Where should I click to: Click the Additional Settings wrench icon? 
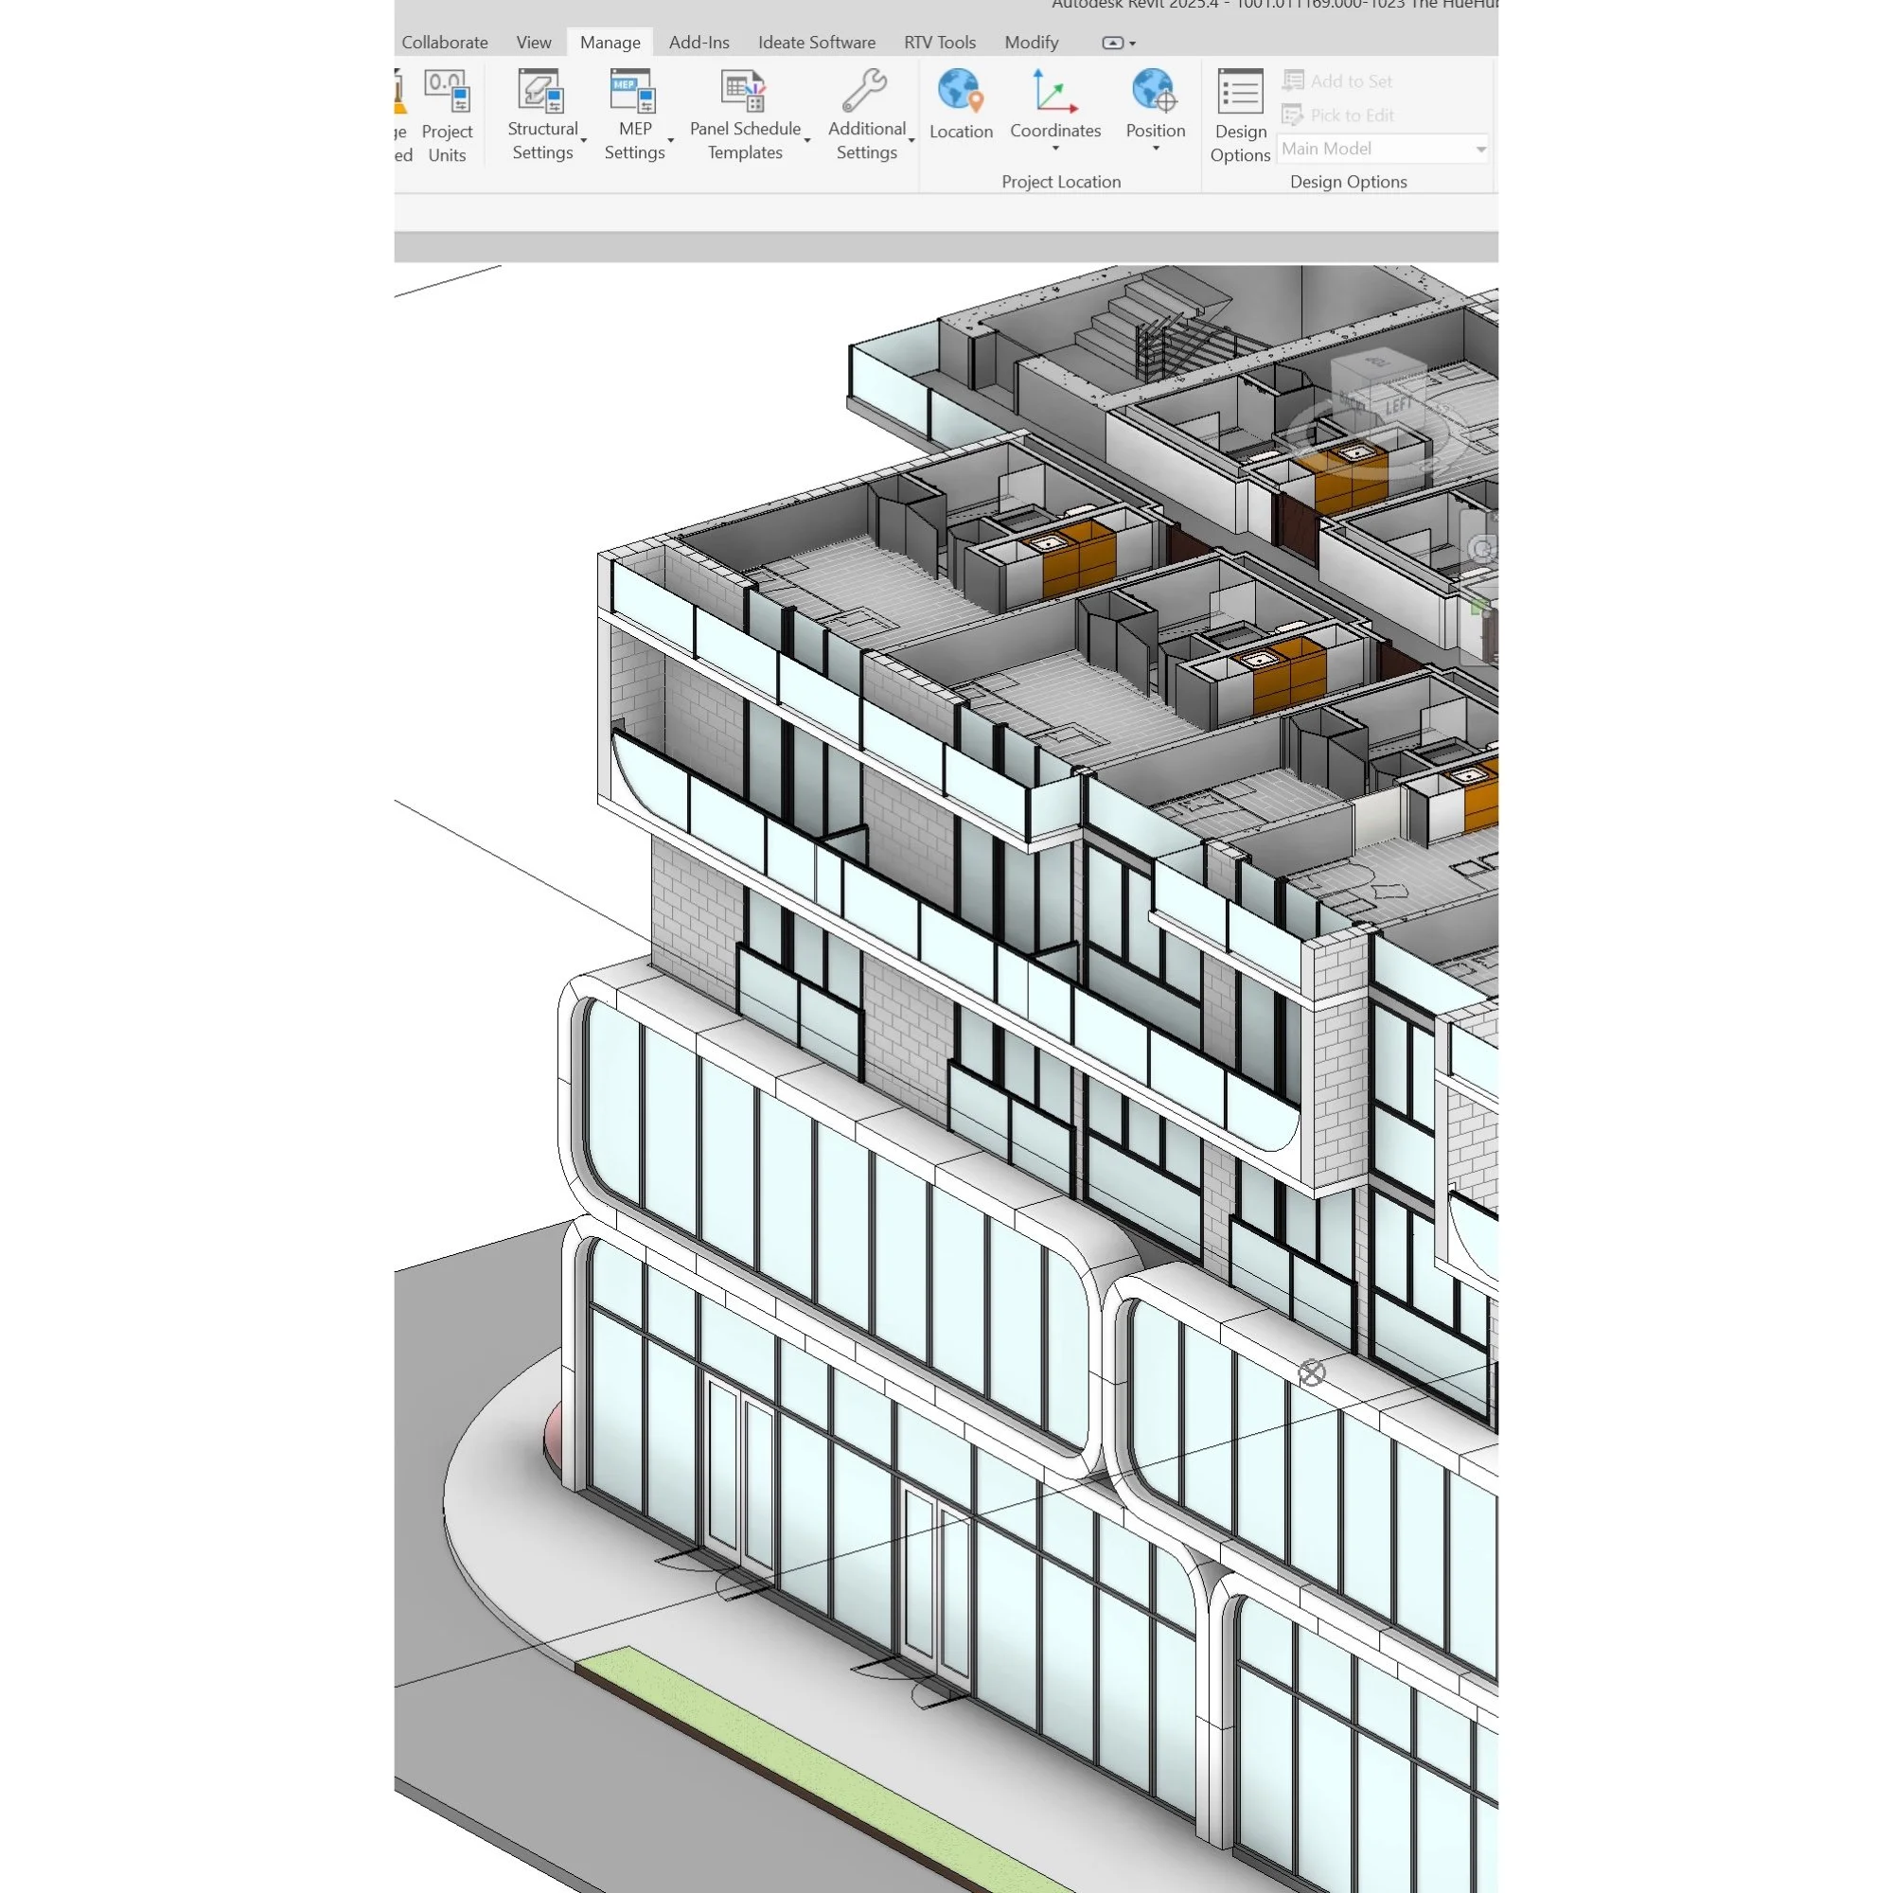point(865,91)
